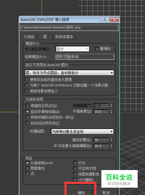Screen dimensions: 145x195
Task: Switch to the 几何体 tab
Action: (x=29, y=37)
